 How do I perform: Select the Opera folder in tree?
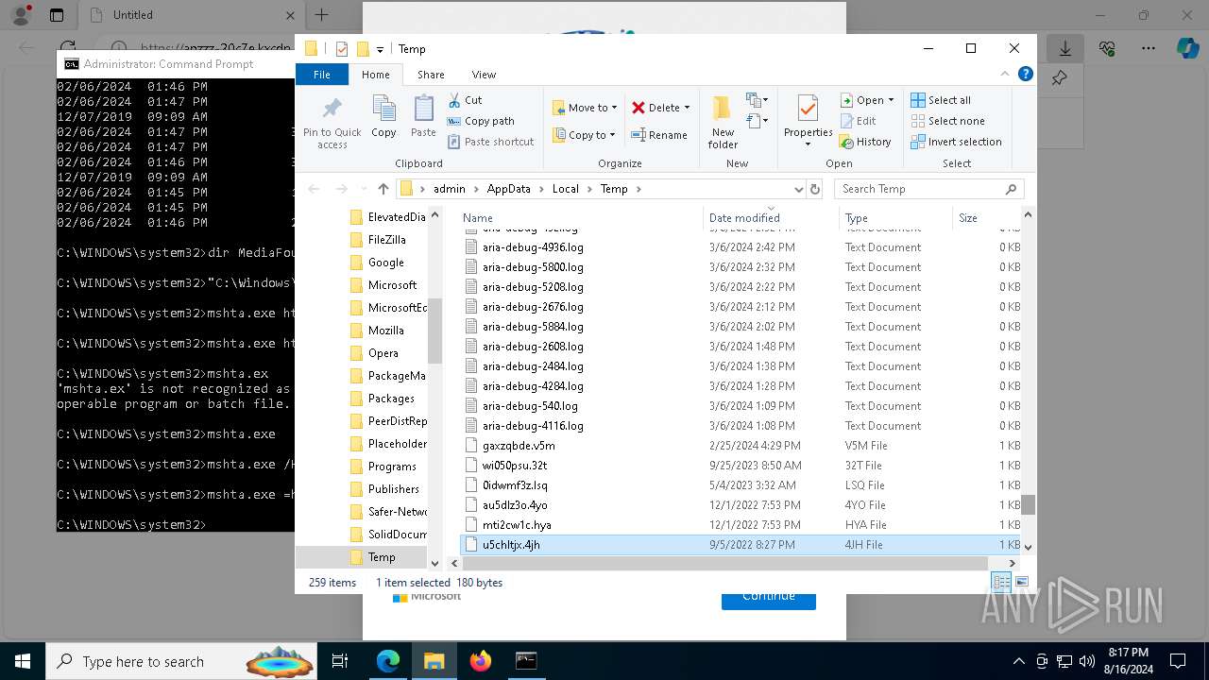383,353
